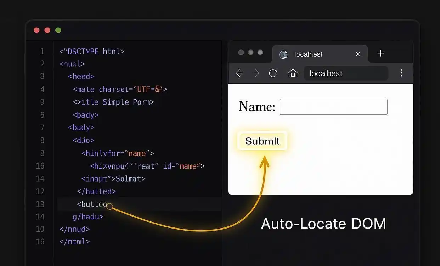Focus the localhest address bar
This screenshot has height=266, width=440.
pyautogui.click(x=345, y=73)
